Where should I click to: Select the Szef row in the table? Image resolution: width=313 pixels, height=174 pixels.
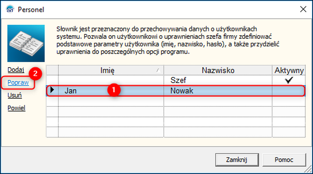click(176, 80)
